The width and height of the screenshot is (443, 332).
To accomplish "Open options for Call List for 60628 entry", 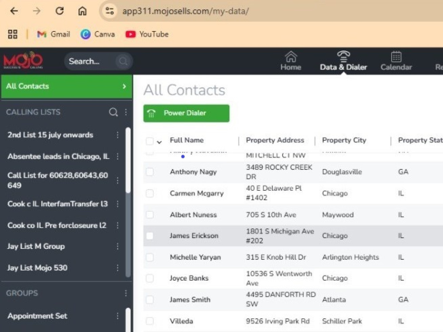I will tap(117, 180).
